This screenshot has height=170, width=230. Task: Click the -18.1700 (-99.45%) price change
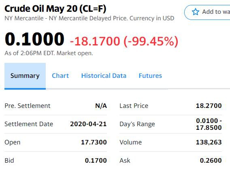(124, 41)
